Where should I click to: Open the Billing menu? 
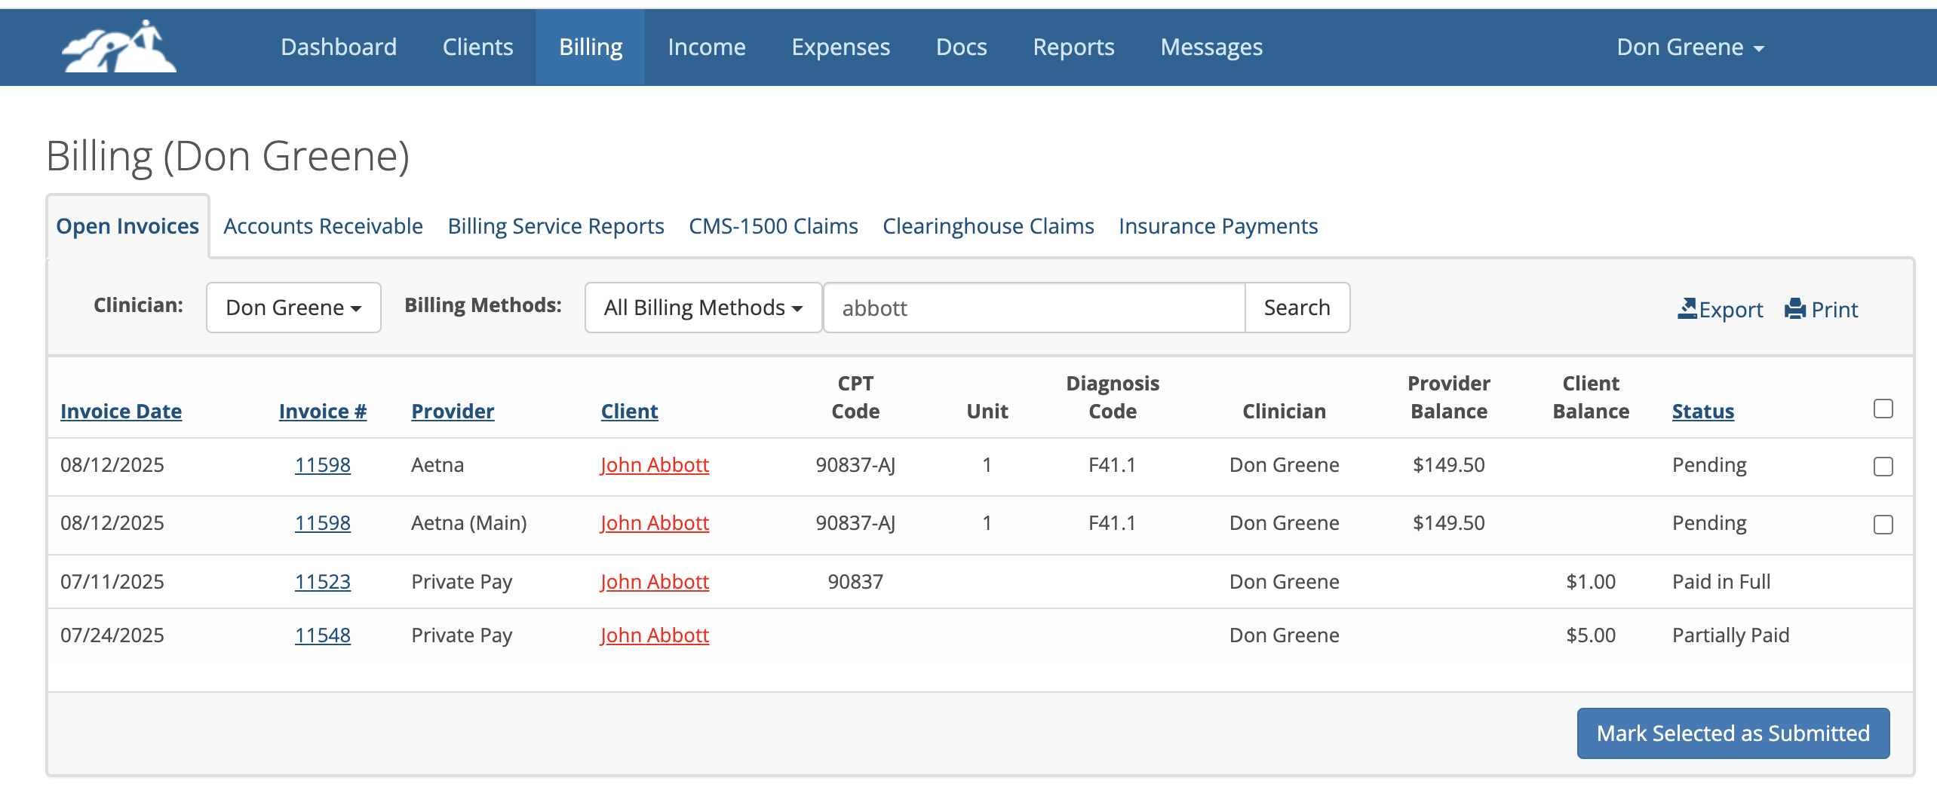tap(591, 47)
